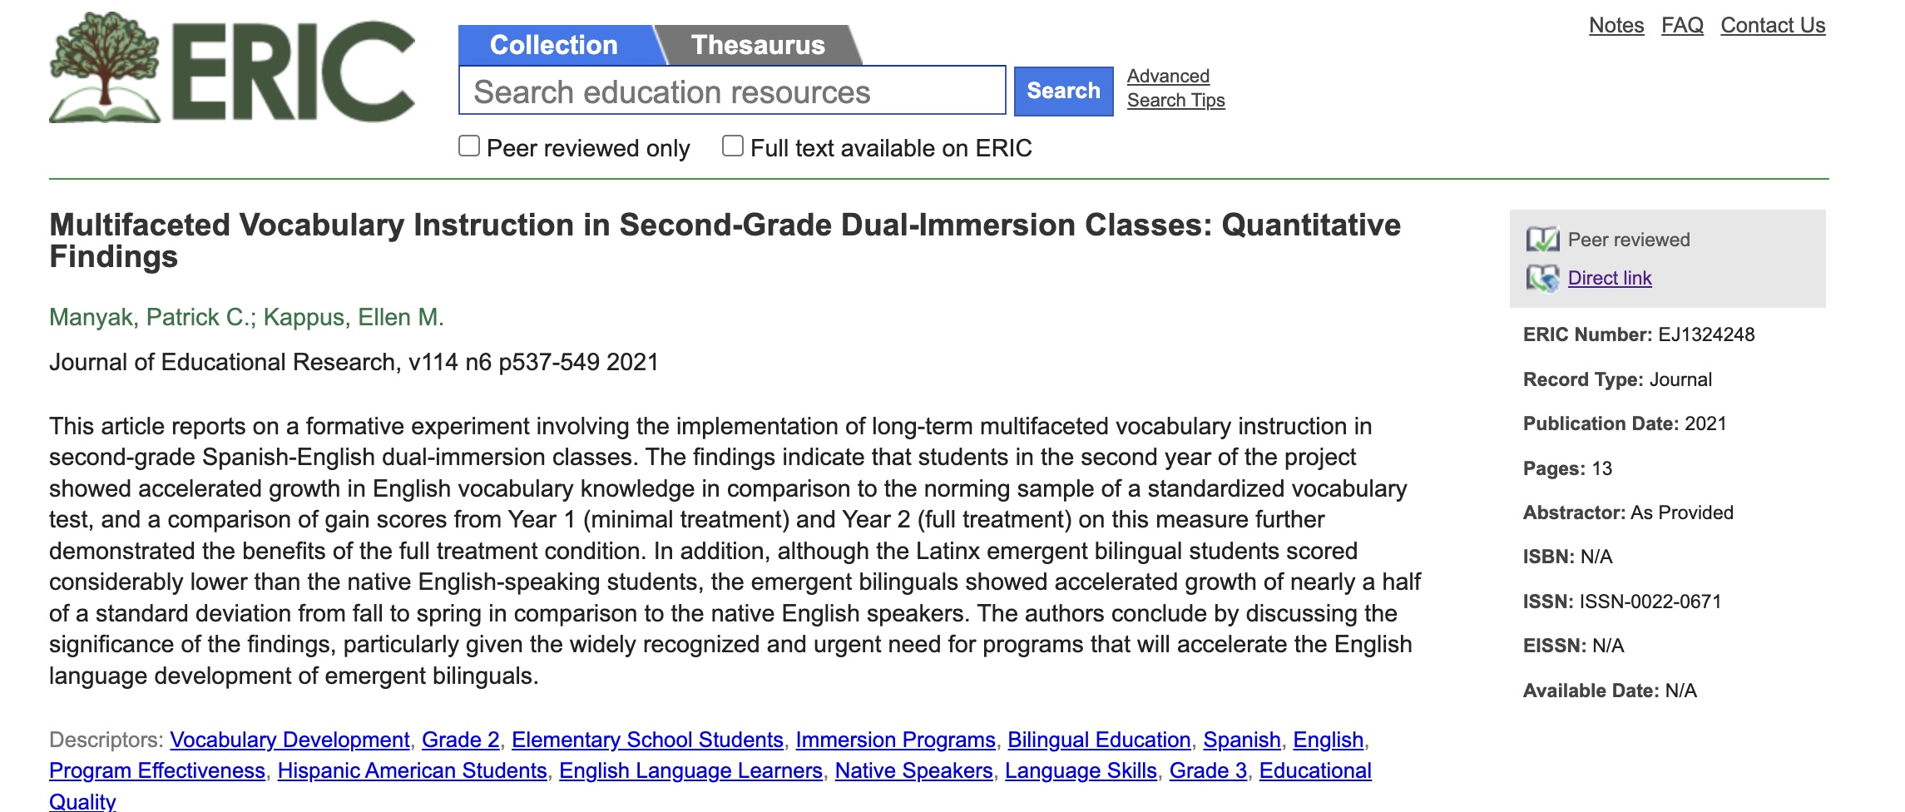The height and width of the screenshot is (812, 1905).
Task: Enable the Peer reviewed only checkbox
Action: [x=469, y=146]
